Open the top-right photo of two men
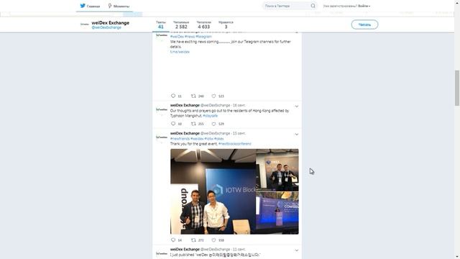This screenshot has width=460, height=259. [277, 170]
